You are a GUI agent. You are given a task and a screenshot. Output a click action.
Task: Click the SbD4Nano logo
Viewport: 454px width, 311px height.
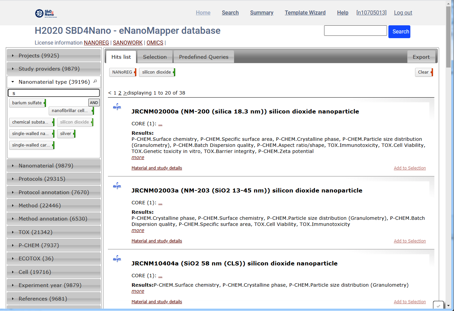pyautogui.click(x=46, y=13)
